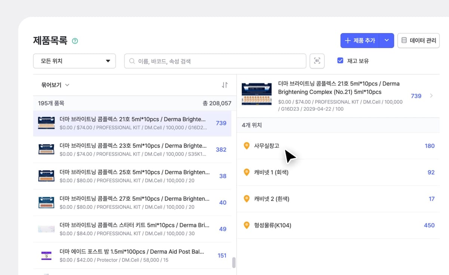Open detail chevron next to 739

point(431,96)
